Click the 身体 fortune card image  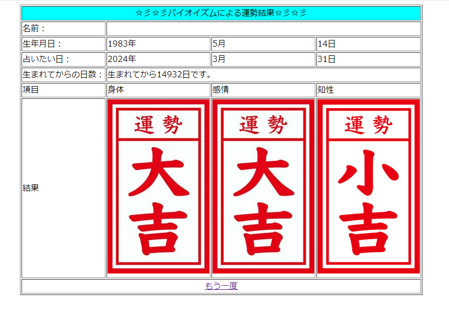pyautogui.click(x=158, y=188)
